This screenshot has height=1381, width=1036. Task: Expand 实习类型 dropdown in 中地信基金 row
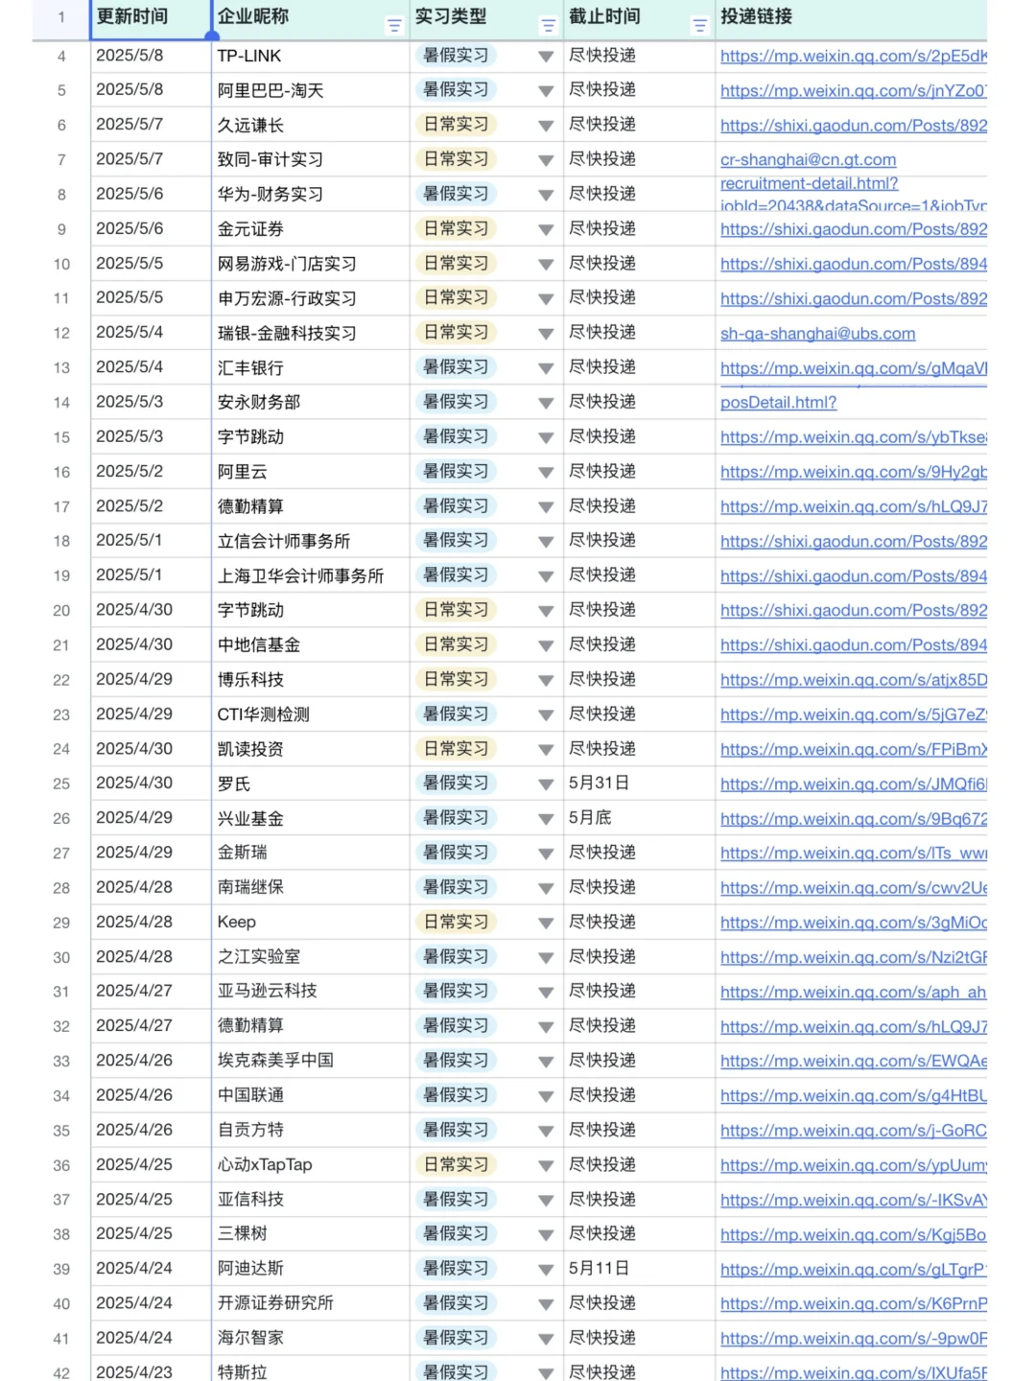coord(546,645)
